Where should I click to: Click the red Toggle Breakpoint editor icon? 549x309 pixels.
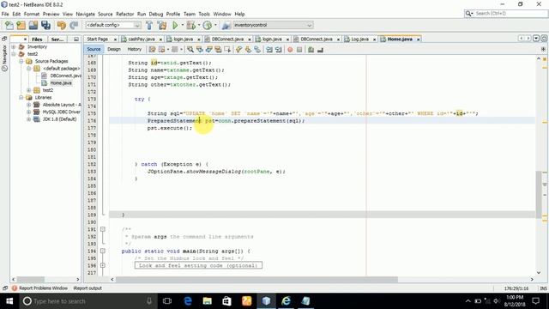coord(290,50)
